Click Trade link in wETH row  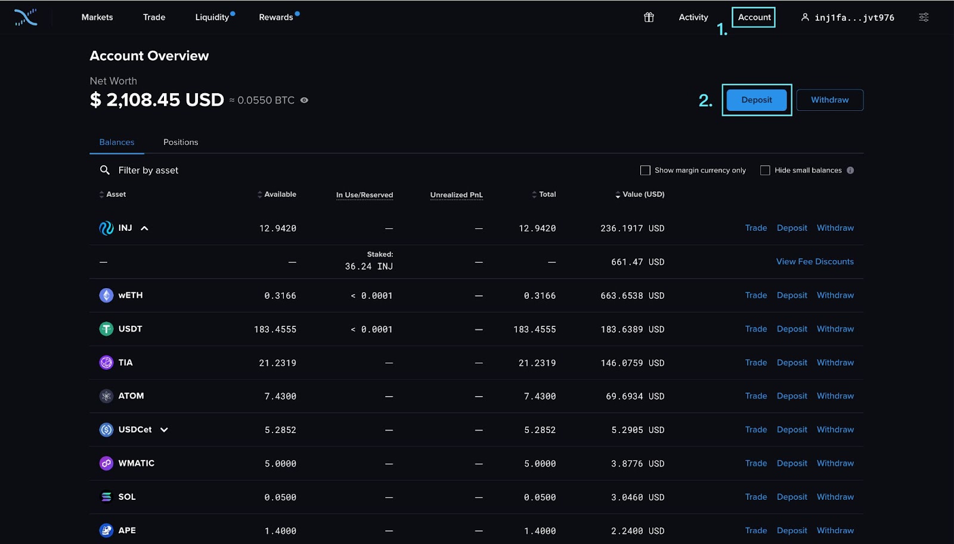pyautogui.click(x=756, y=295)
